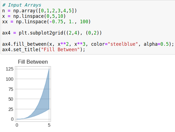Click the 'Fill Between' plot title
The height and width of the screenshot is (132, 175).
point(33,62)
